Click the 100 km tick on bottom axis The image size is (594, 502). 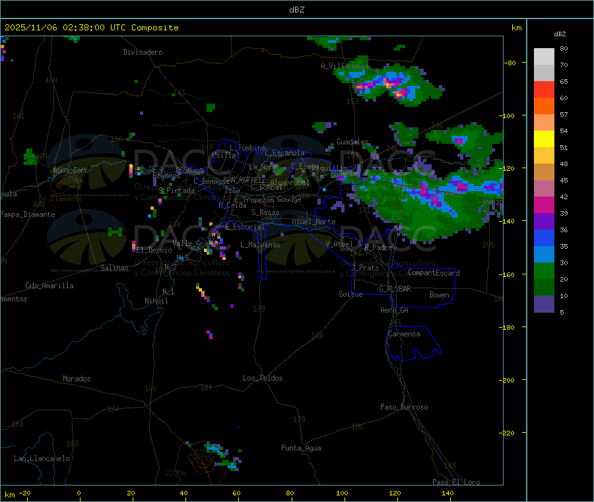click(x=342, y=493)
